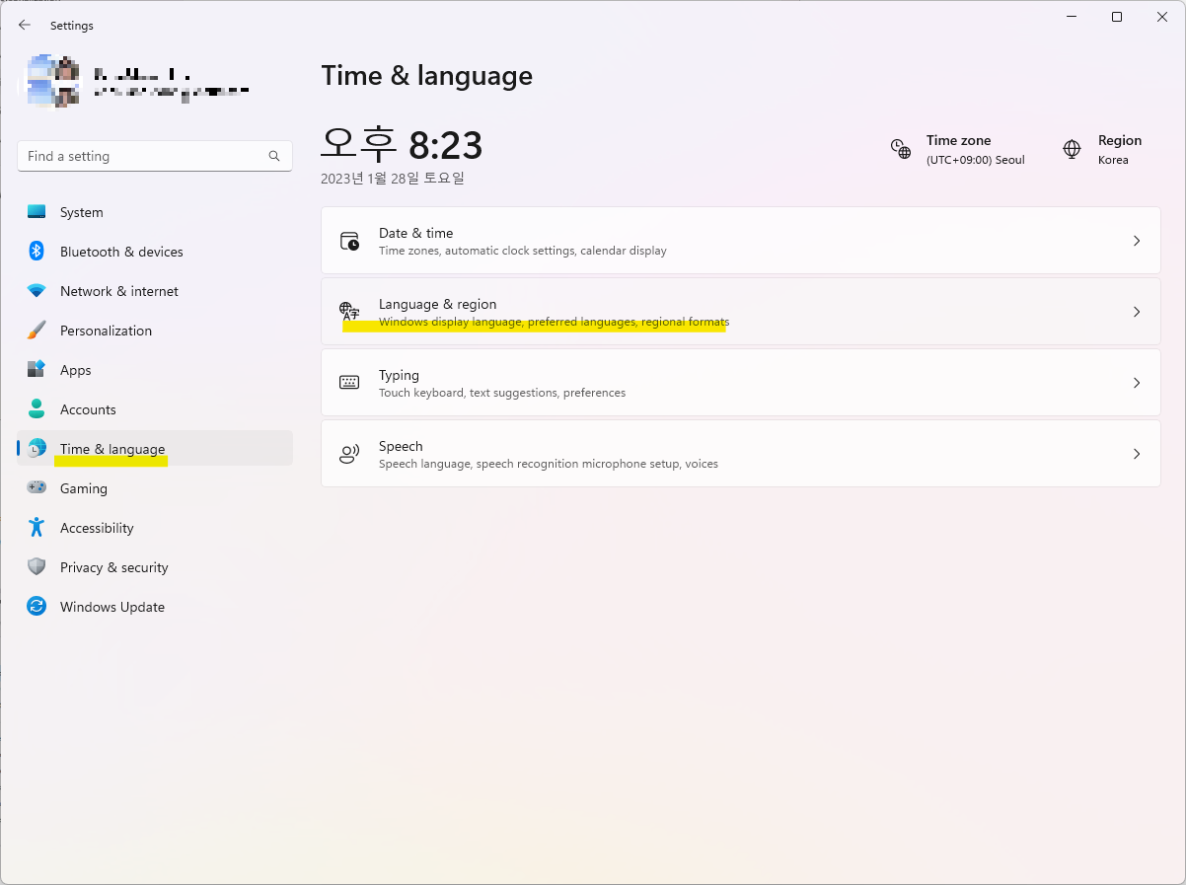Click the Personalization paintbrush icon
The width and height of the screenshot is (1186, 885).
(x=37, y=331)
